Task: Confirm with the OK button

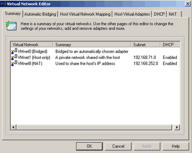Action: (x=89, y=146)
